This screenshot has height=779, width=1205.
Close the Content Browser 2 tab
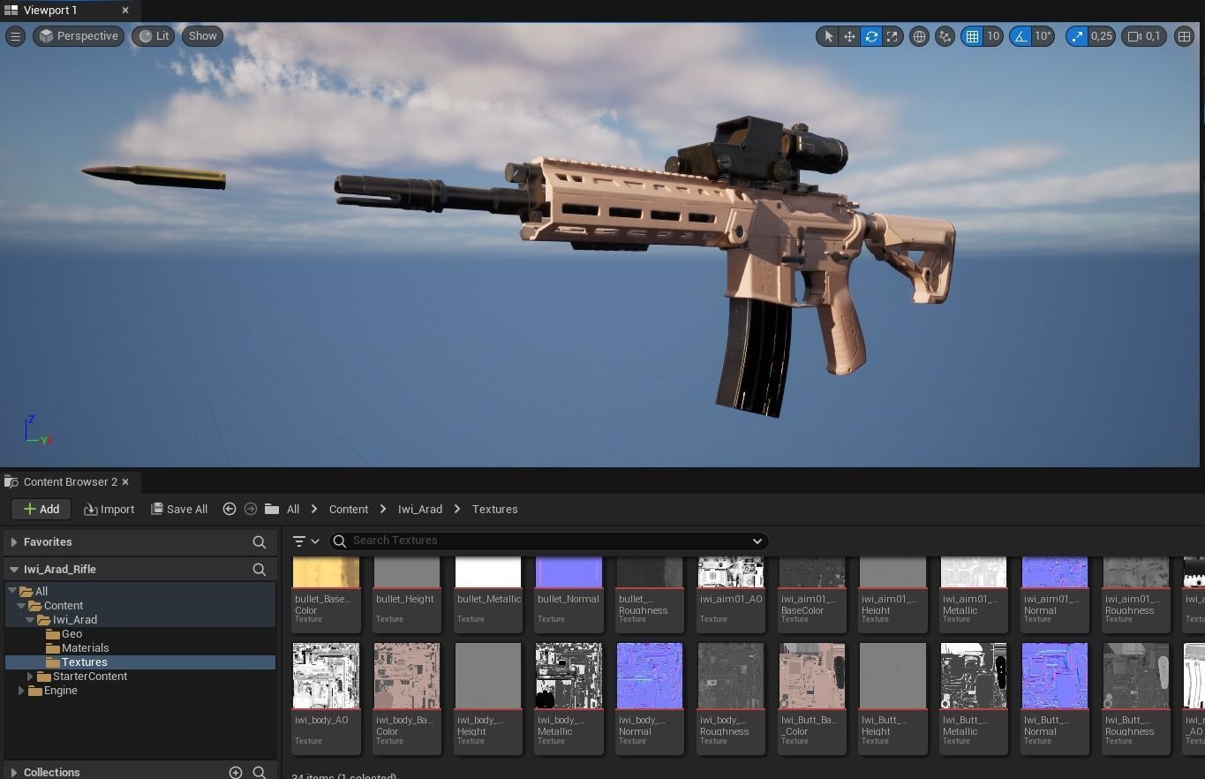[125, 482]
